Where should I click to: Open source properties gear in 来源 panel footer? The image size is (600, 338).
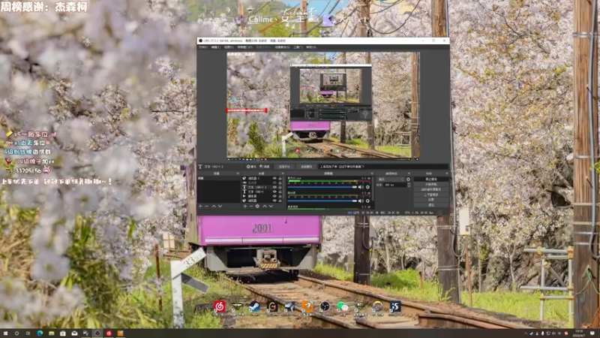pos(257,206)
